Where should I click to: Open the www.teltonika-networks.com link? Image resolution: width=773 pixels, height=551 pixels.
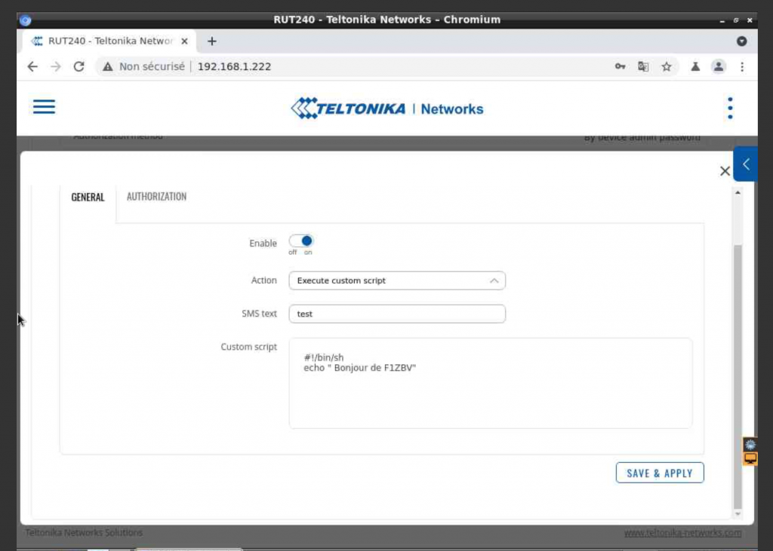[x=682, y=533]
